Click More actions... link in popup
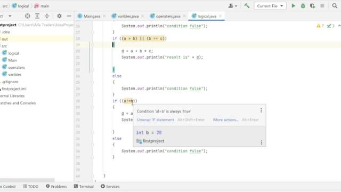Viewport: 341px width, 192px height. click(225, 119)
